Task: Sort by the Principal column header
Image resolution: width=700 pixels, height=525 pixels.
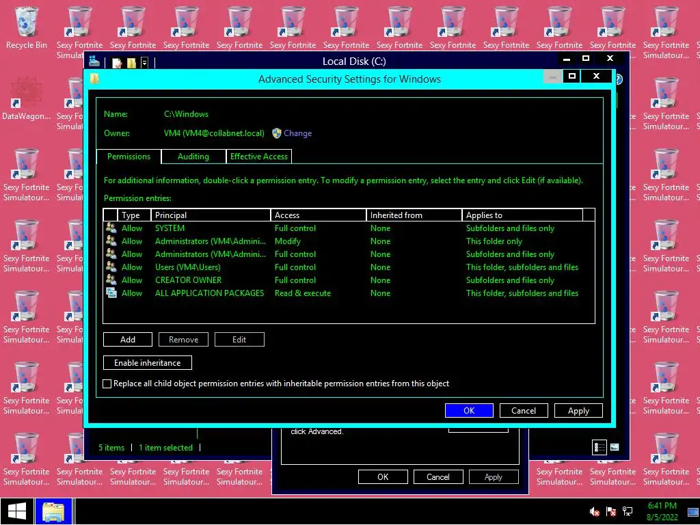Action: click(x=211, y=215)
